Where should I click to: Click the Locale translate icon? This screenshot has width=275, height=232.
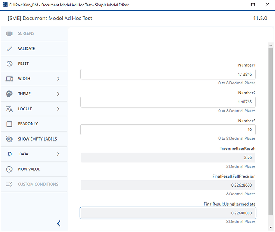9,109
